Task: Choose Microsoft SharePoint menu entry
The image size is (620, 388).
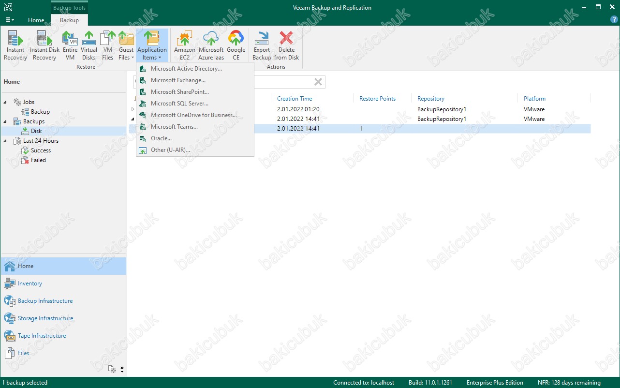Action: 195,92
